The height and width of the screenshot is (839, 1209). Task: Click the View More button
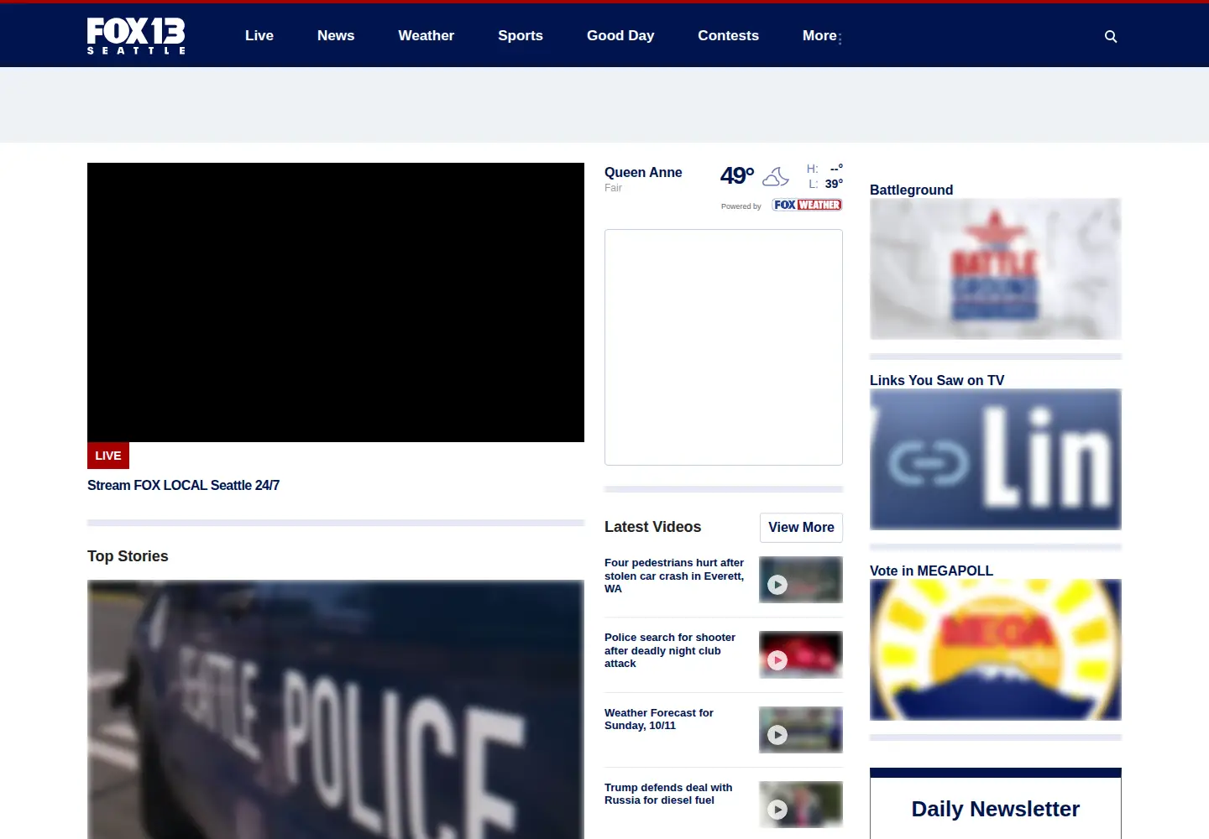click(x=801, y=528)
